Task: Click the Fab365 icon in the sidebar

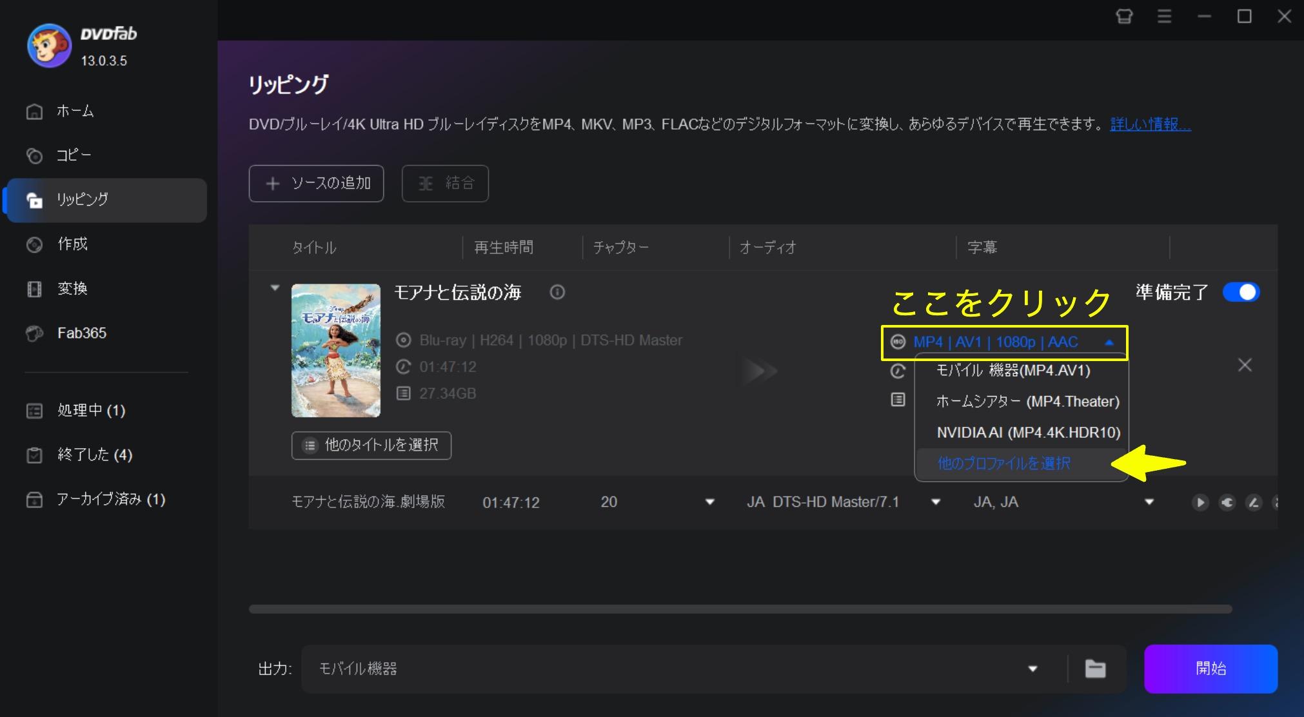Action: (34, 334)
